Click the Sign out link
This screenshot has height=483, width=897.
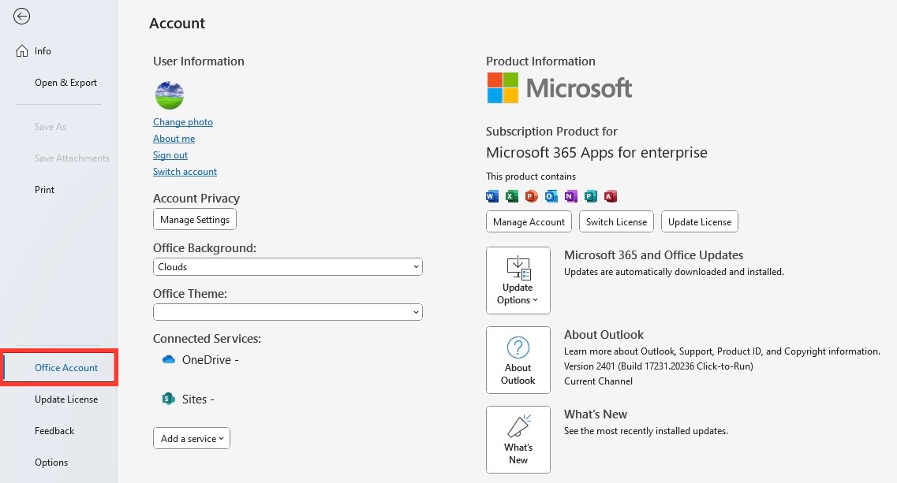170,155
